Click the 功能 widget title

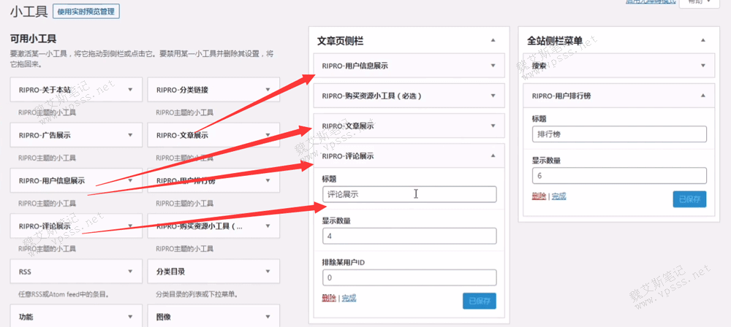(x=26, y=317)
